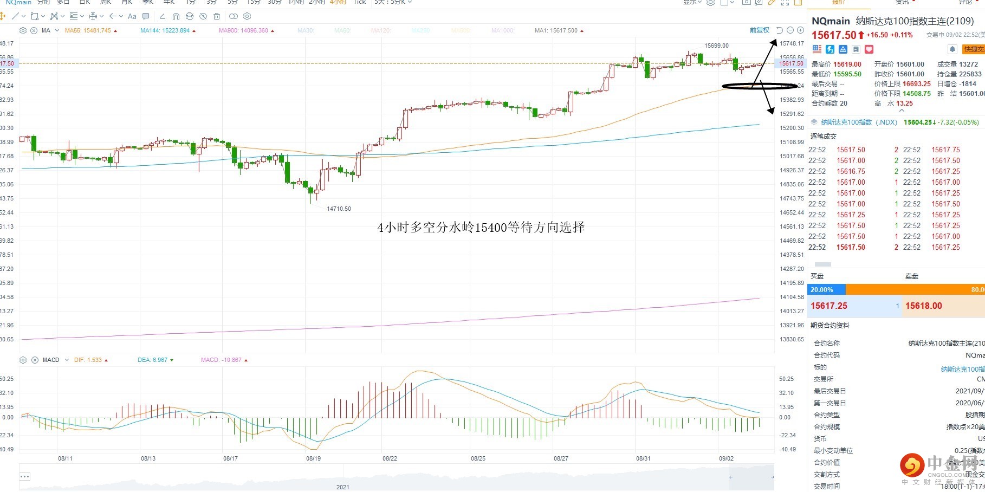Delete drawings with the trash icon
Image resolution: width=985 pixels, height=492 pixels.
click(x=217, y=16)
